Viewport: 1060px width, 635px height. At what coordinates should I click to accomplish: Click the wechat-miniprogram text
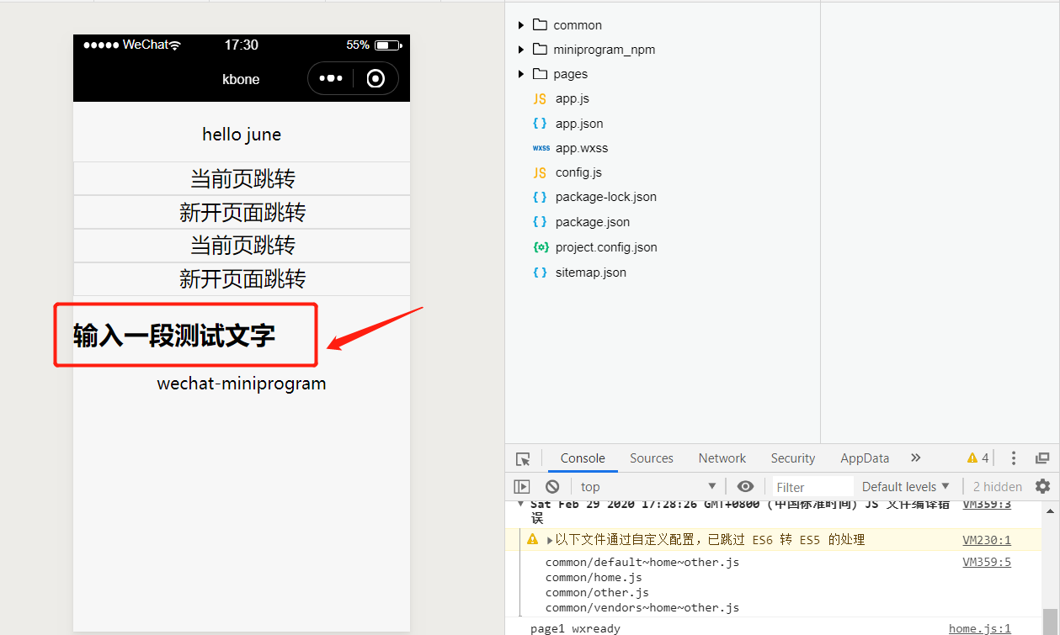[x=242, y=384]
